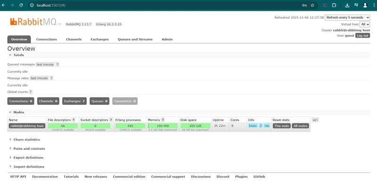The image size is (377, 187).
Task: Click the address bar URL localhost:15672
Action: pyautogui.click(x=51, y=5)
